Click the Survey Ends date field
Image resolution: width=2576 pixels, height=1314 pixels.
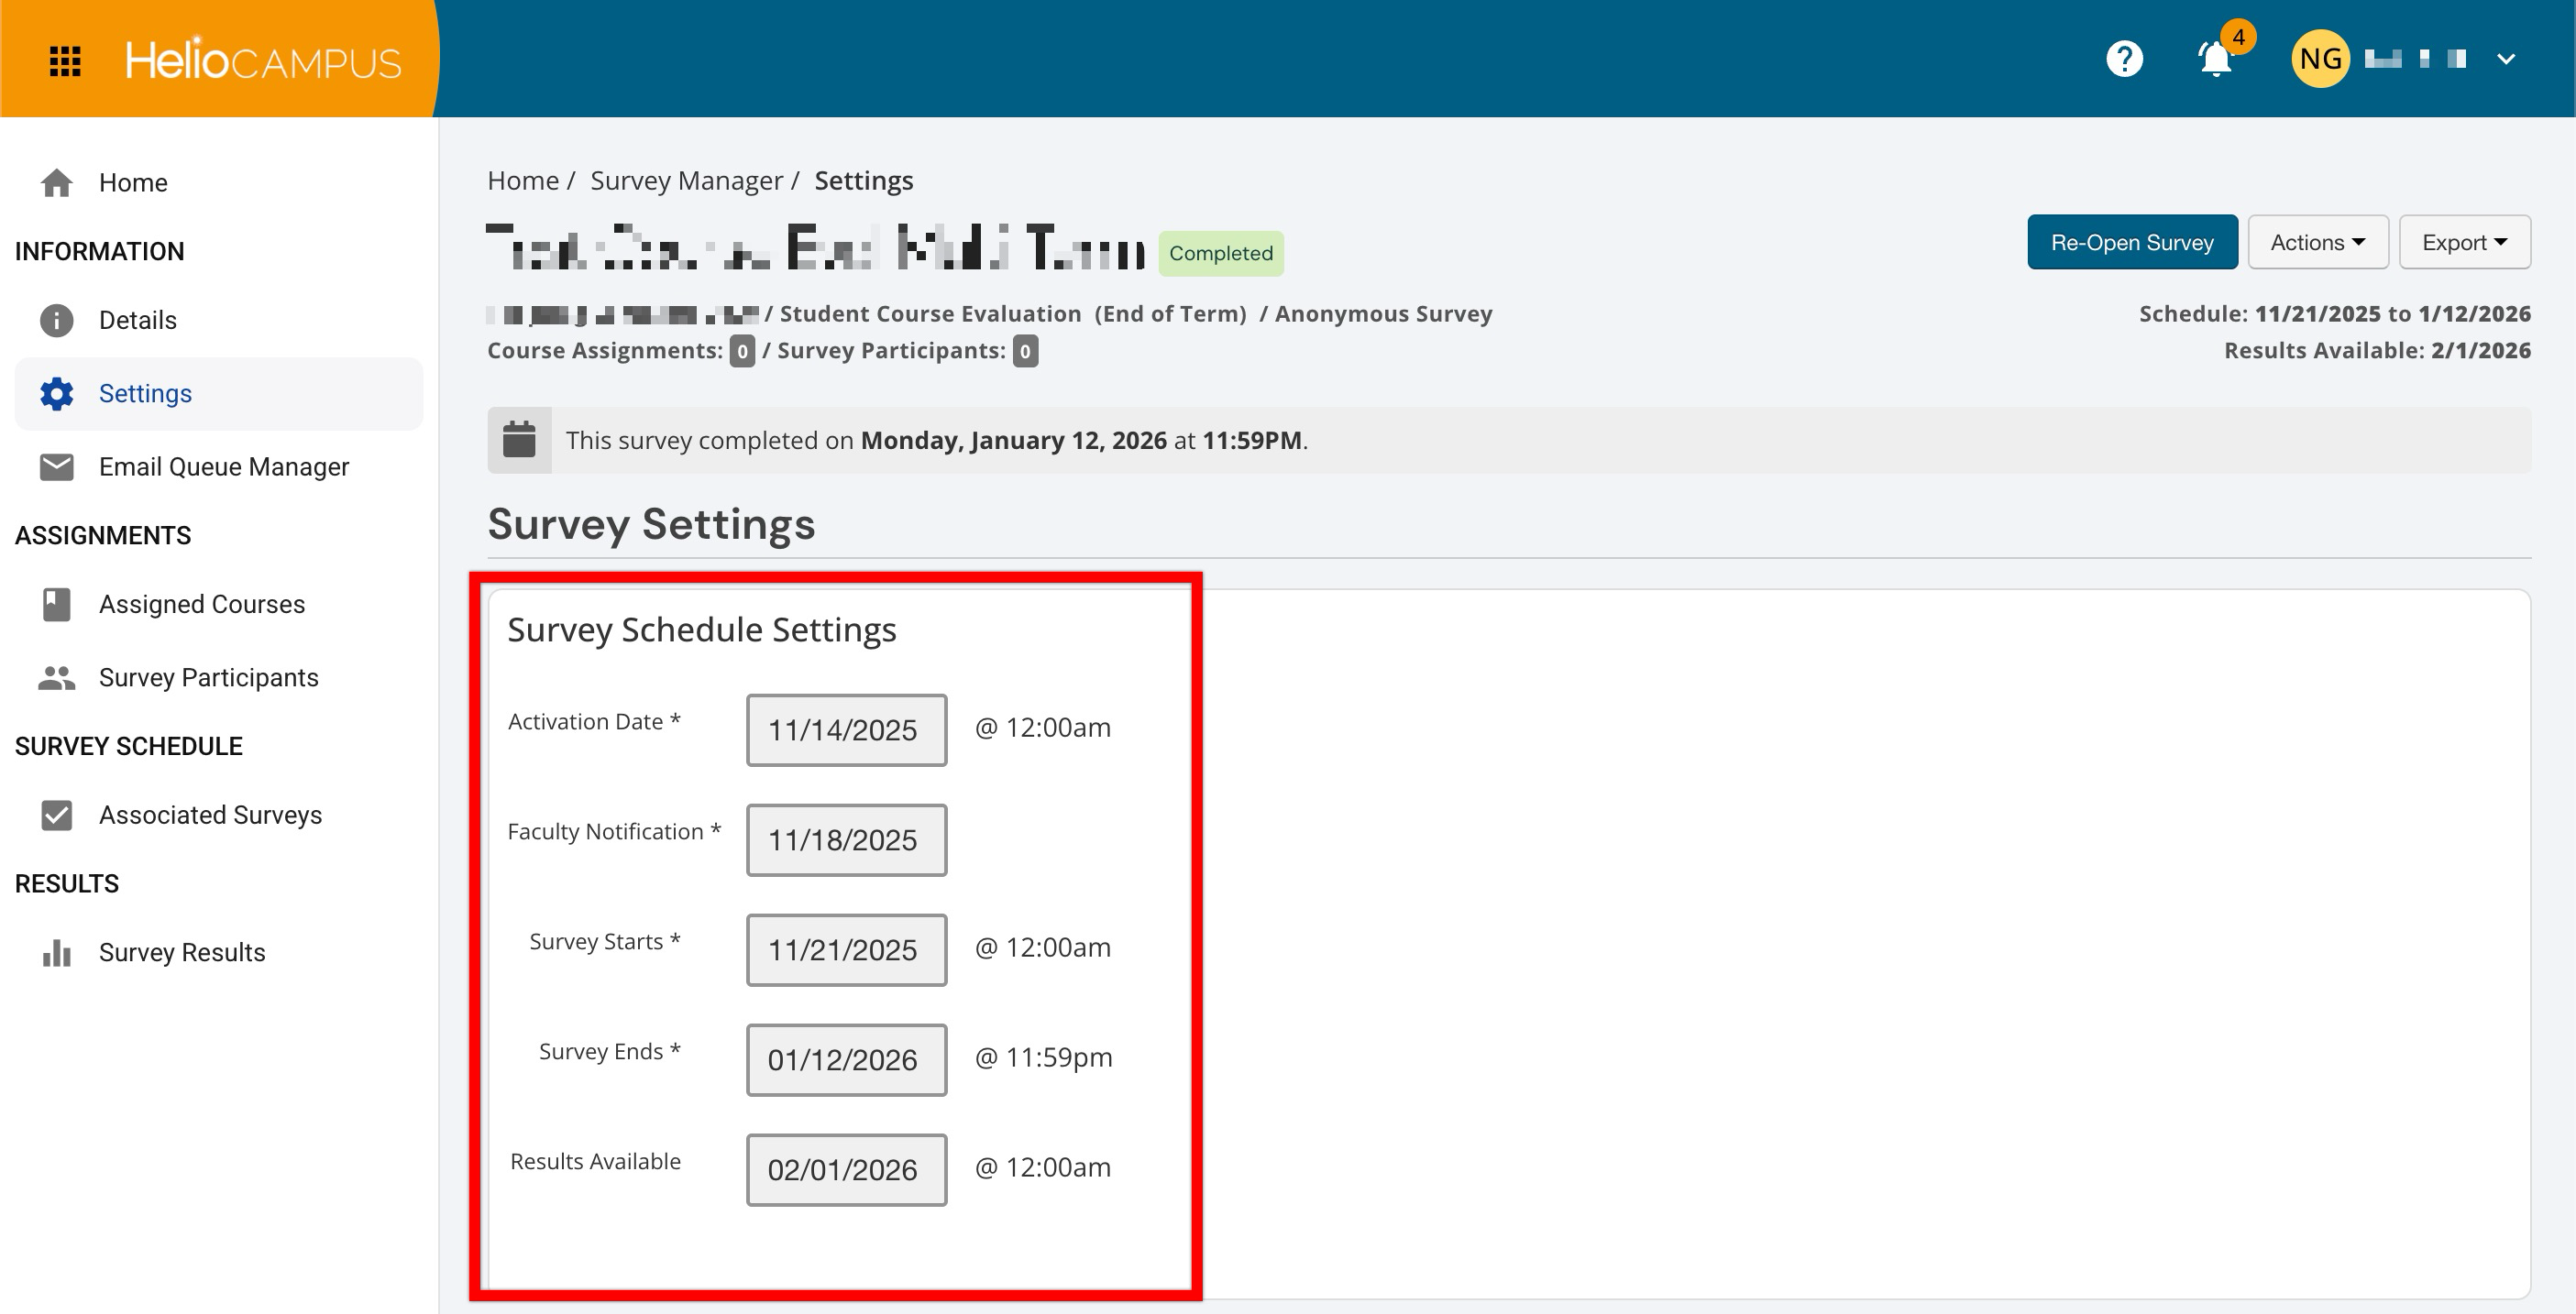pyautogui.click(x=846, y=1060)
